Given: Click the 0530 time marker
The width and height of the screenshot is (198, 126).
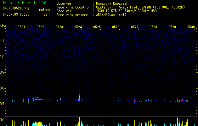Looking at the screenshot, I should (191, 27).
